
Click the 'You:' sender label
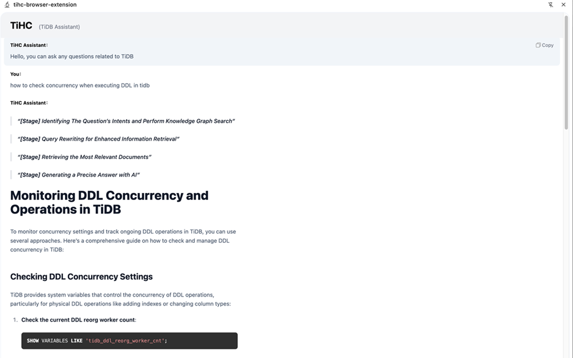[16, 74]
